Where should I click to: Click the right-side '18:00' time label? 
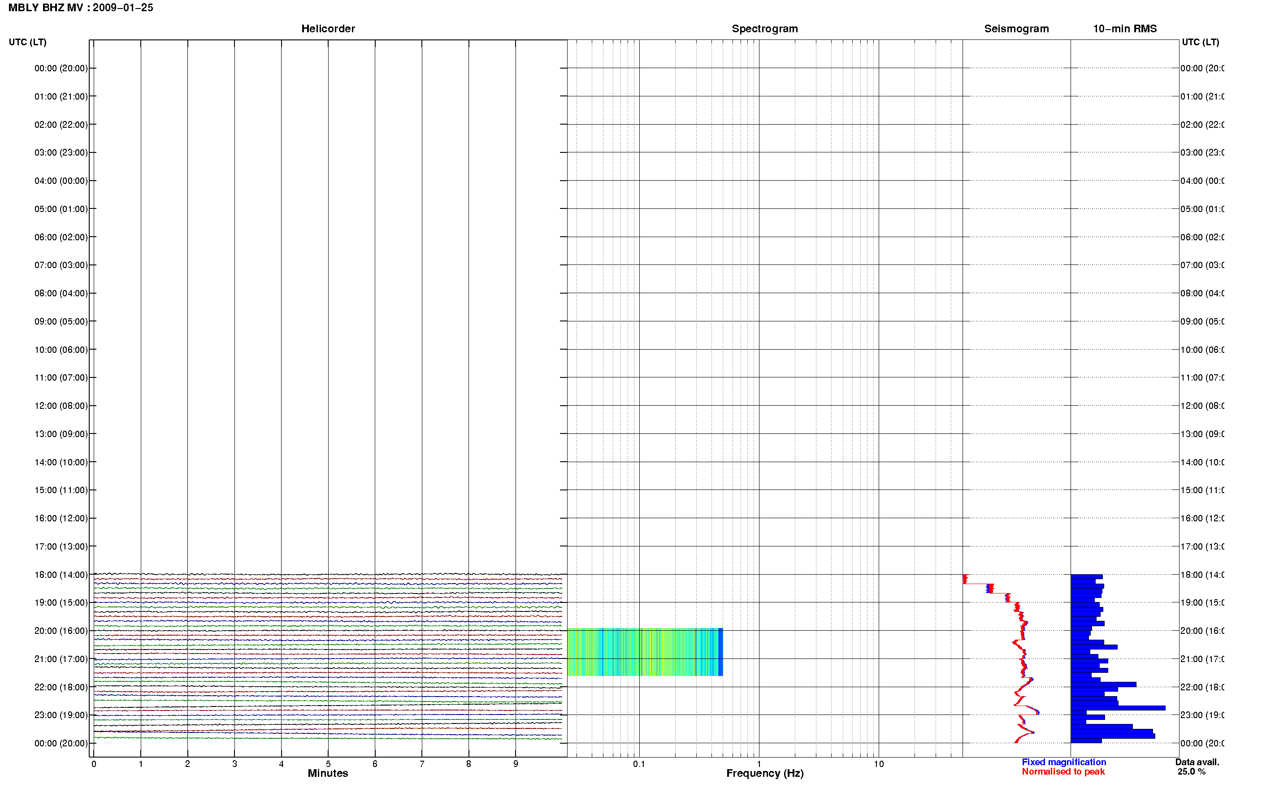pos(1202,575)
